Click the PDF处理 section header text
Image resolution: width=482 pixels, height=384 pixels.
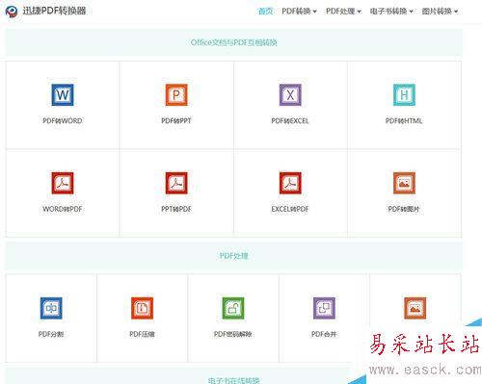coord(234,256)
